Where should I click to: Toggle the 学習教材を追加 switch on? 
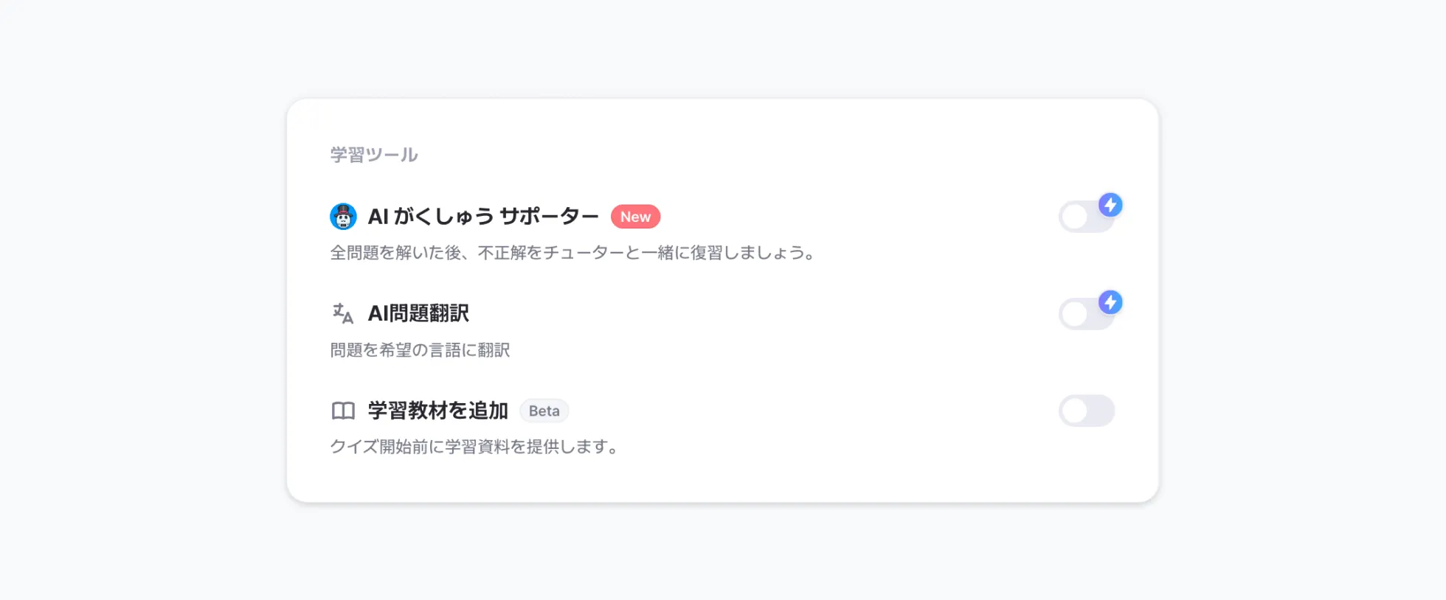pos(1087,411)
